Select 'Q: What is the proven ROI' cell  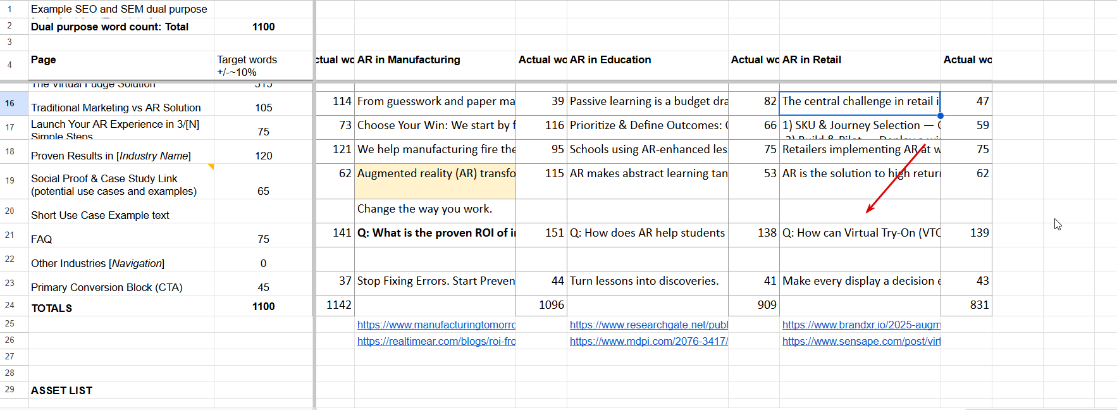point(435,235)
